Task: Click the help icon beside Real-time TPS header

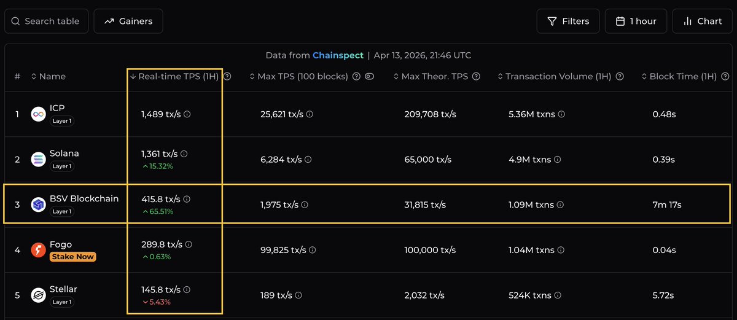Action: (227, 77)
